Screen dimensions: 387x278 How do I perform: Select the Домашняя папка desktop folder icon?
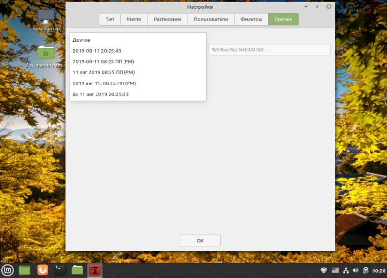point(45,57)
